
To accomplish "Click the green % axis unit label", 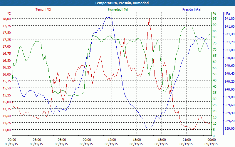I will pos(215,14).
